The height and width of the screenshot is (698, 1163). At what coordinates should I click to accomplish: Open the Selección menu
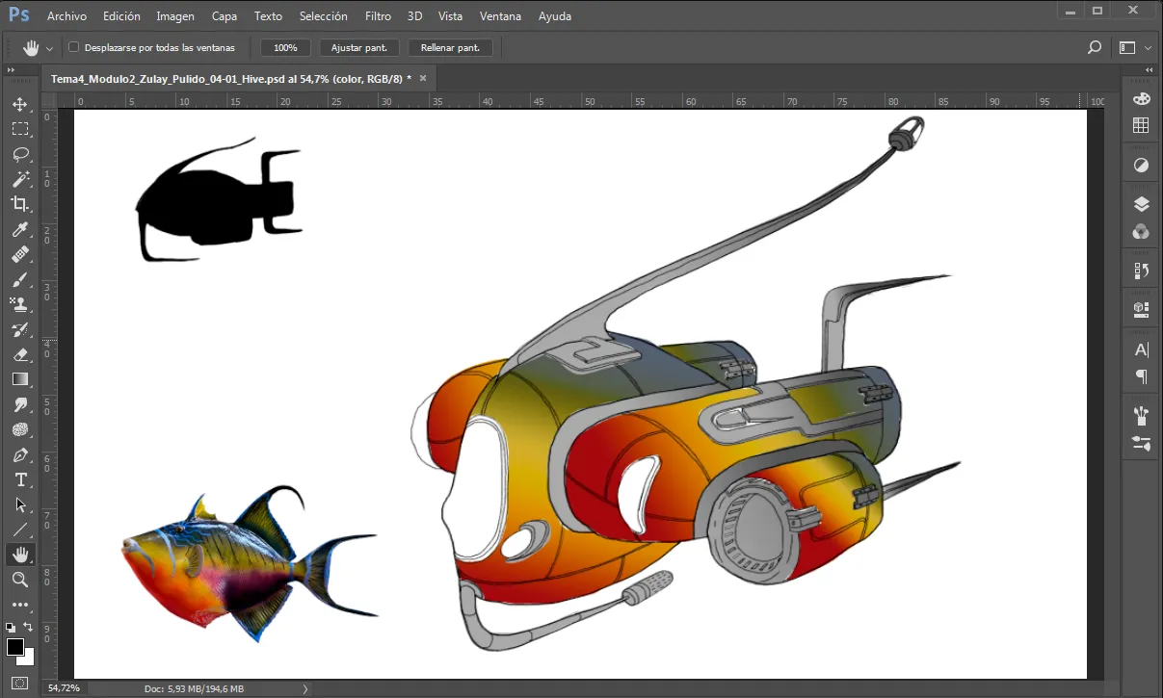[324, 16]
